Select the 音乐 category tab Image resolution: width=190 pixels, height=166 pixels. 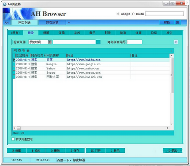[92, 33]
